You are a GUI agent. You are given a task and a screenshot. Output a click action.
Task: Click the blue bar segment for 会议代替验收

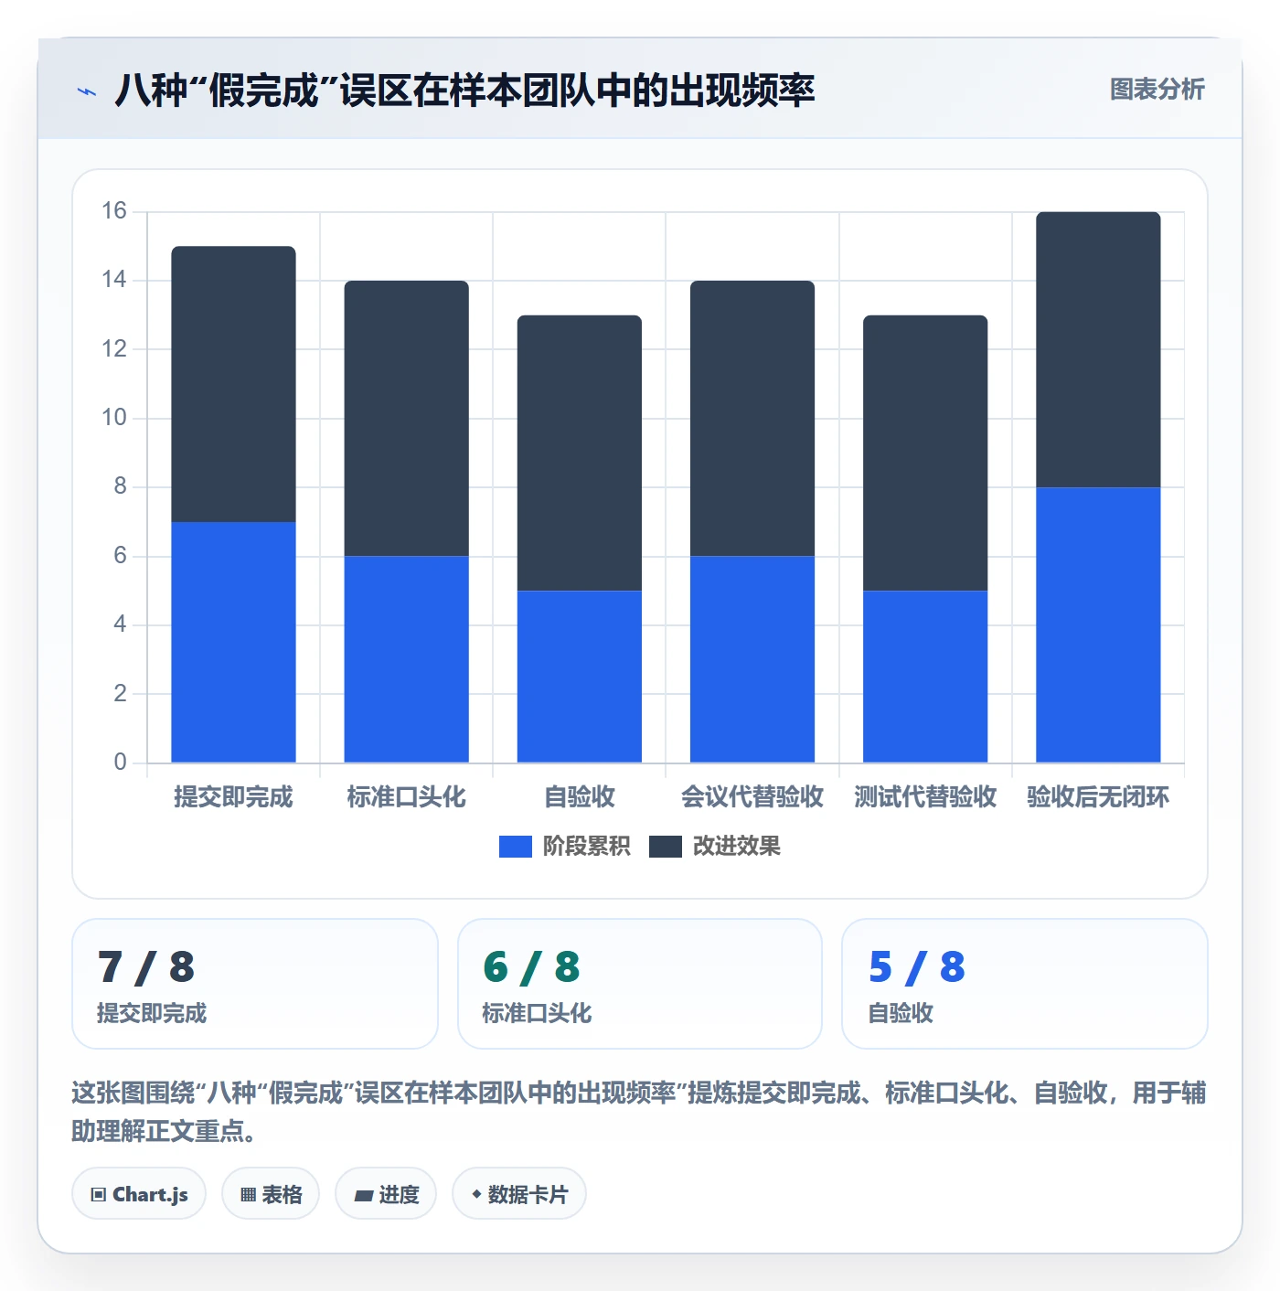pos(752,659)
